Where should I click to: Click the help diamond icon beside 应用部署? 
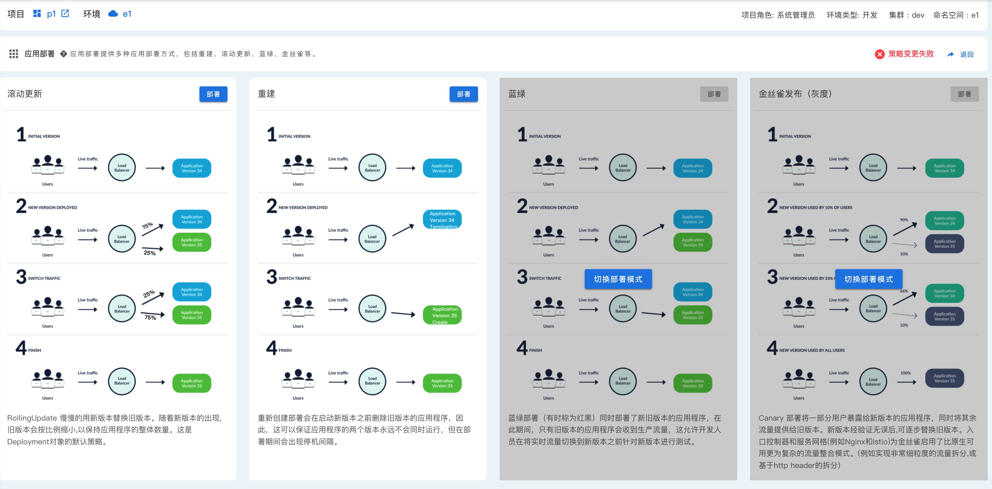click(x=63, y=54)
